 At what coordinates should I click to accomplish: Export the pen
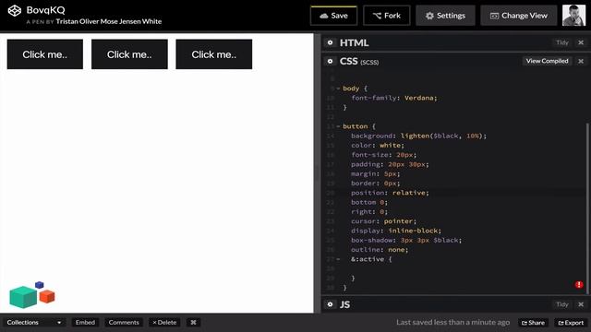coord(571,323)
